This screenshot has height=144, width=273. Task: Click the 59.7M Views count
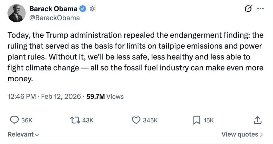[105, 96]
